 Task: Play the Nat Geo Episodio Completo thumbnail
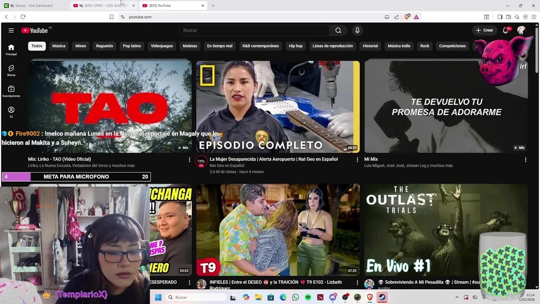[x=278, y=107]
